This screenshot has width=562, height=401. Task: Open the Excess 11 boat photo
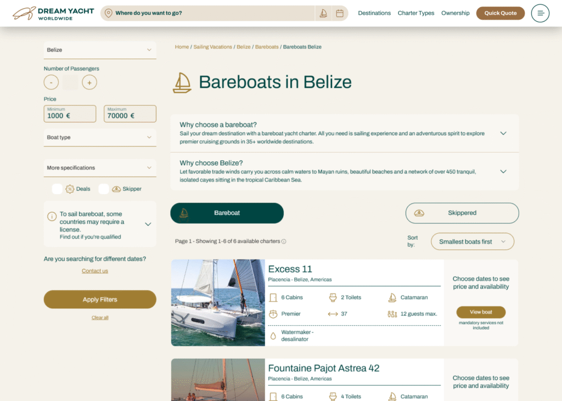tap(218, 303)
